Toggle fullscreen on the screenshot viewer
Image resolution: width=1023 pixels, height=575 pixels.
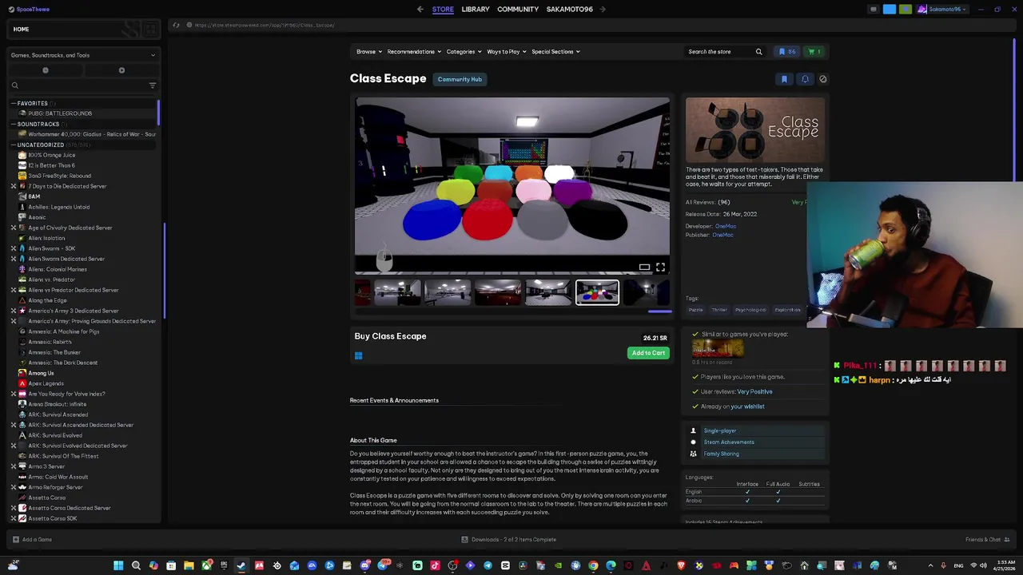tap(661, 268)
